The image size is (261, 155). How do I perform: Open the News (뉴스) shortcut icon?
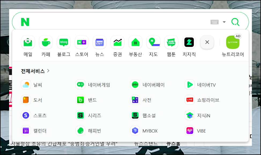point(99,42)
